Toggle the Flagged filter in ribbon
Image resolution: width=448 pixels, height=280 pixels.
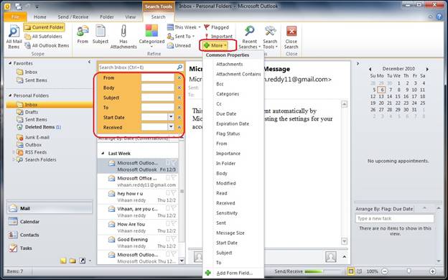pyautogui.click(x=217, y=27)
